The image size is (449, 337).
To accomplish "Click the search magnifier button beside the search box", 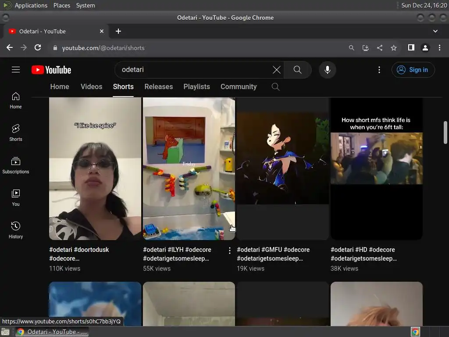I will pyautogui.click(x=298, y=70).
